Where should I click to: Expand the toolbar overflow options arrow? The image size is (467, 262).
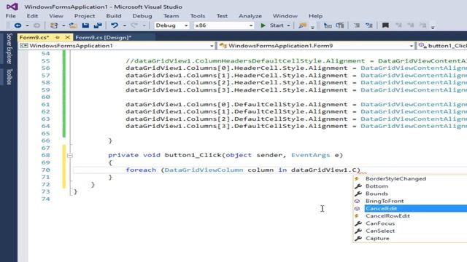[433, 27]
